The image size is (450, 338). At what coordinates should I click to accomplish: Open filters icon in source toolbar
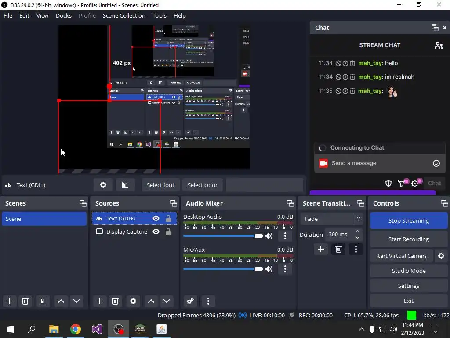click(125, 185)
